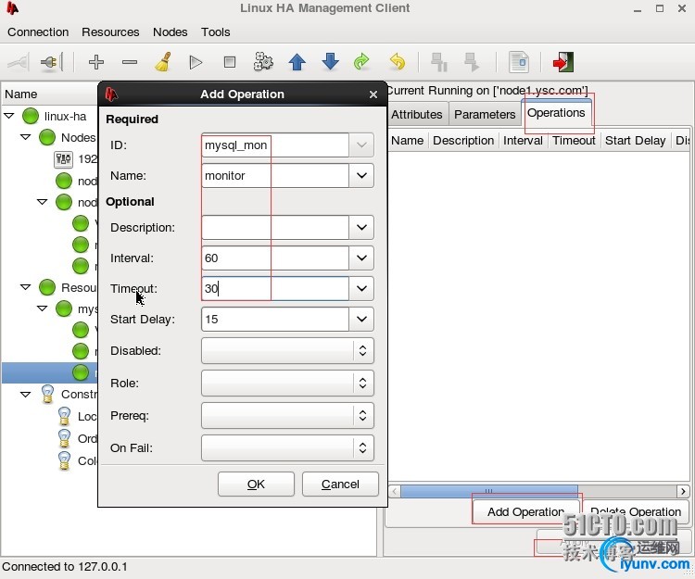Click Cancel in Add Operation dialog
The height and width of the screenshot is (579, 695).
click(340, 484)
